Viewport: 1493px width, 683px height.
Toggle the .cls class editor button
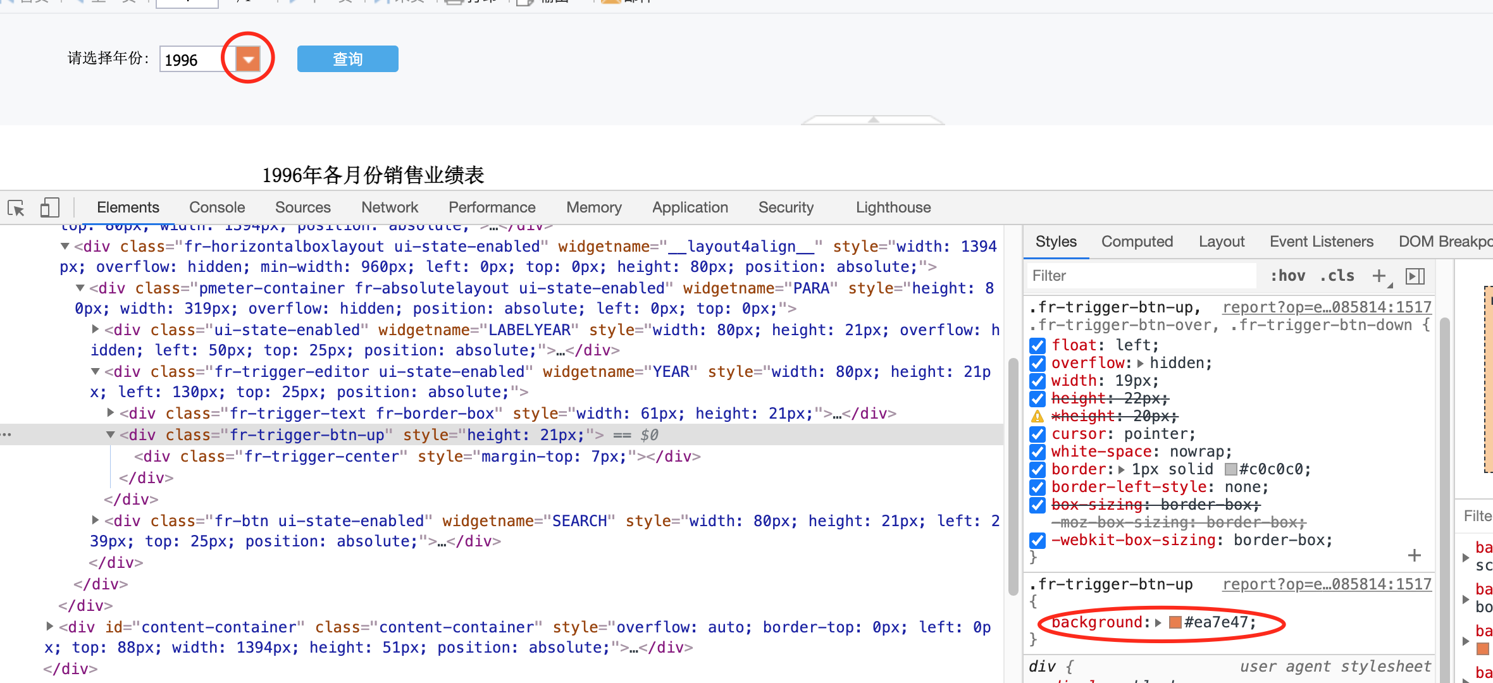pyautogui.click(x=1337, y=276)
